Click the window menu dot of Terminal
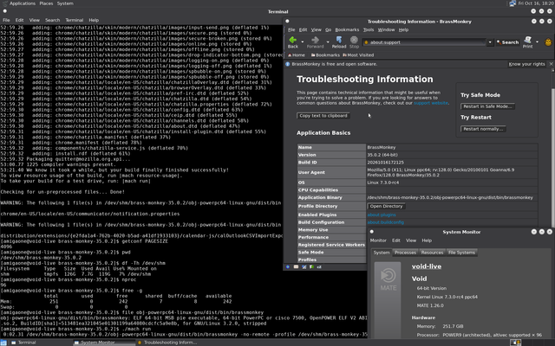The image size is (555, 346). pos(4,11)
